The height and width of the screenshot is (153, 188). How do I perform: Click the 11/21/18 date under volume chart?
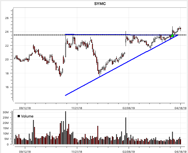tap(77, 152)
